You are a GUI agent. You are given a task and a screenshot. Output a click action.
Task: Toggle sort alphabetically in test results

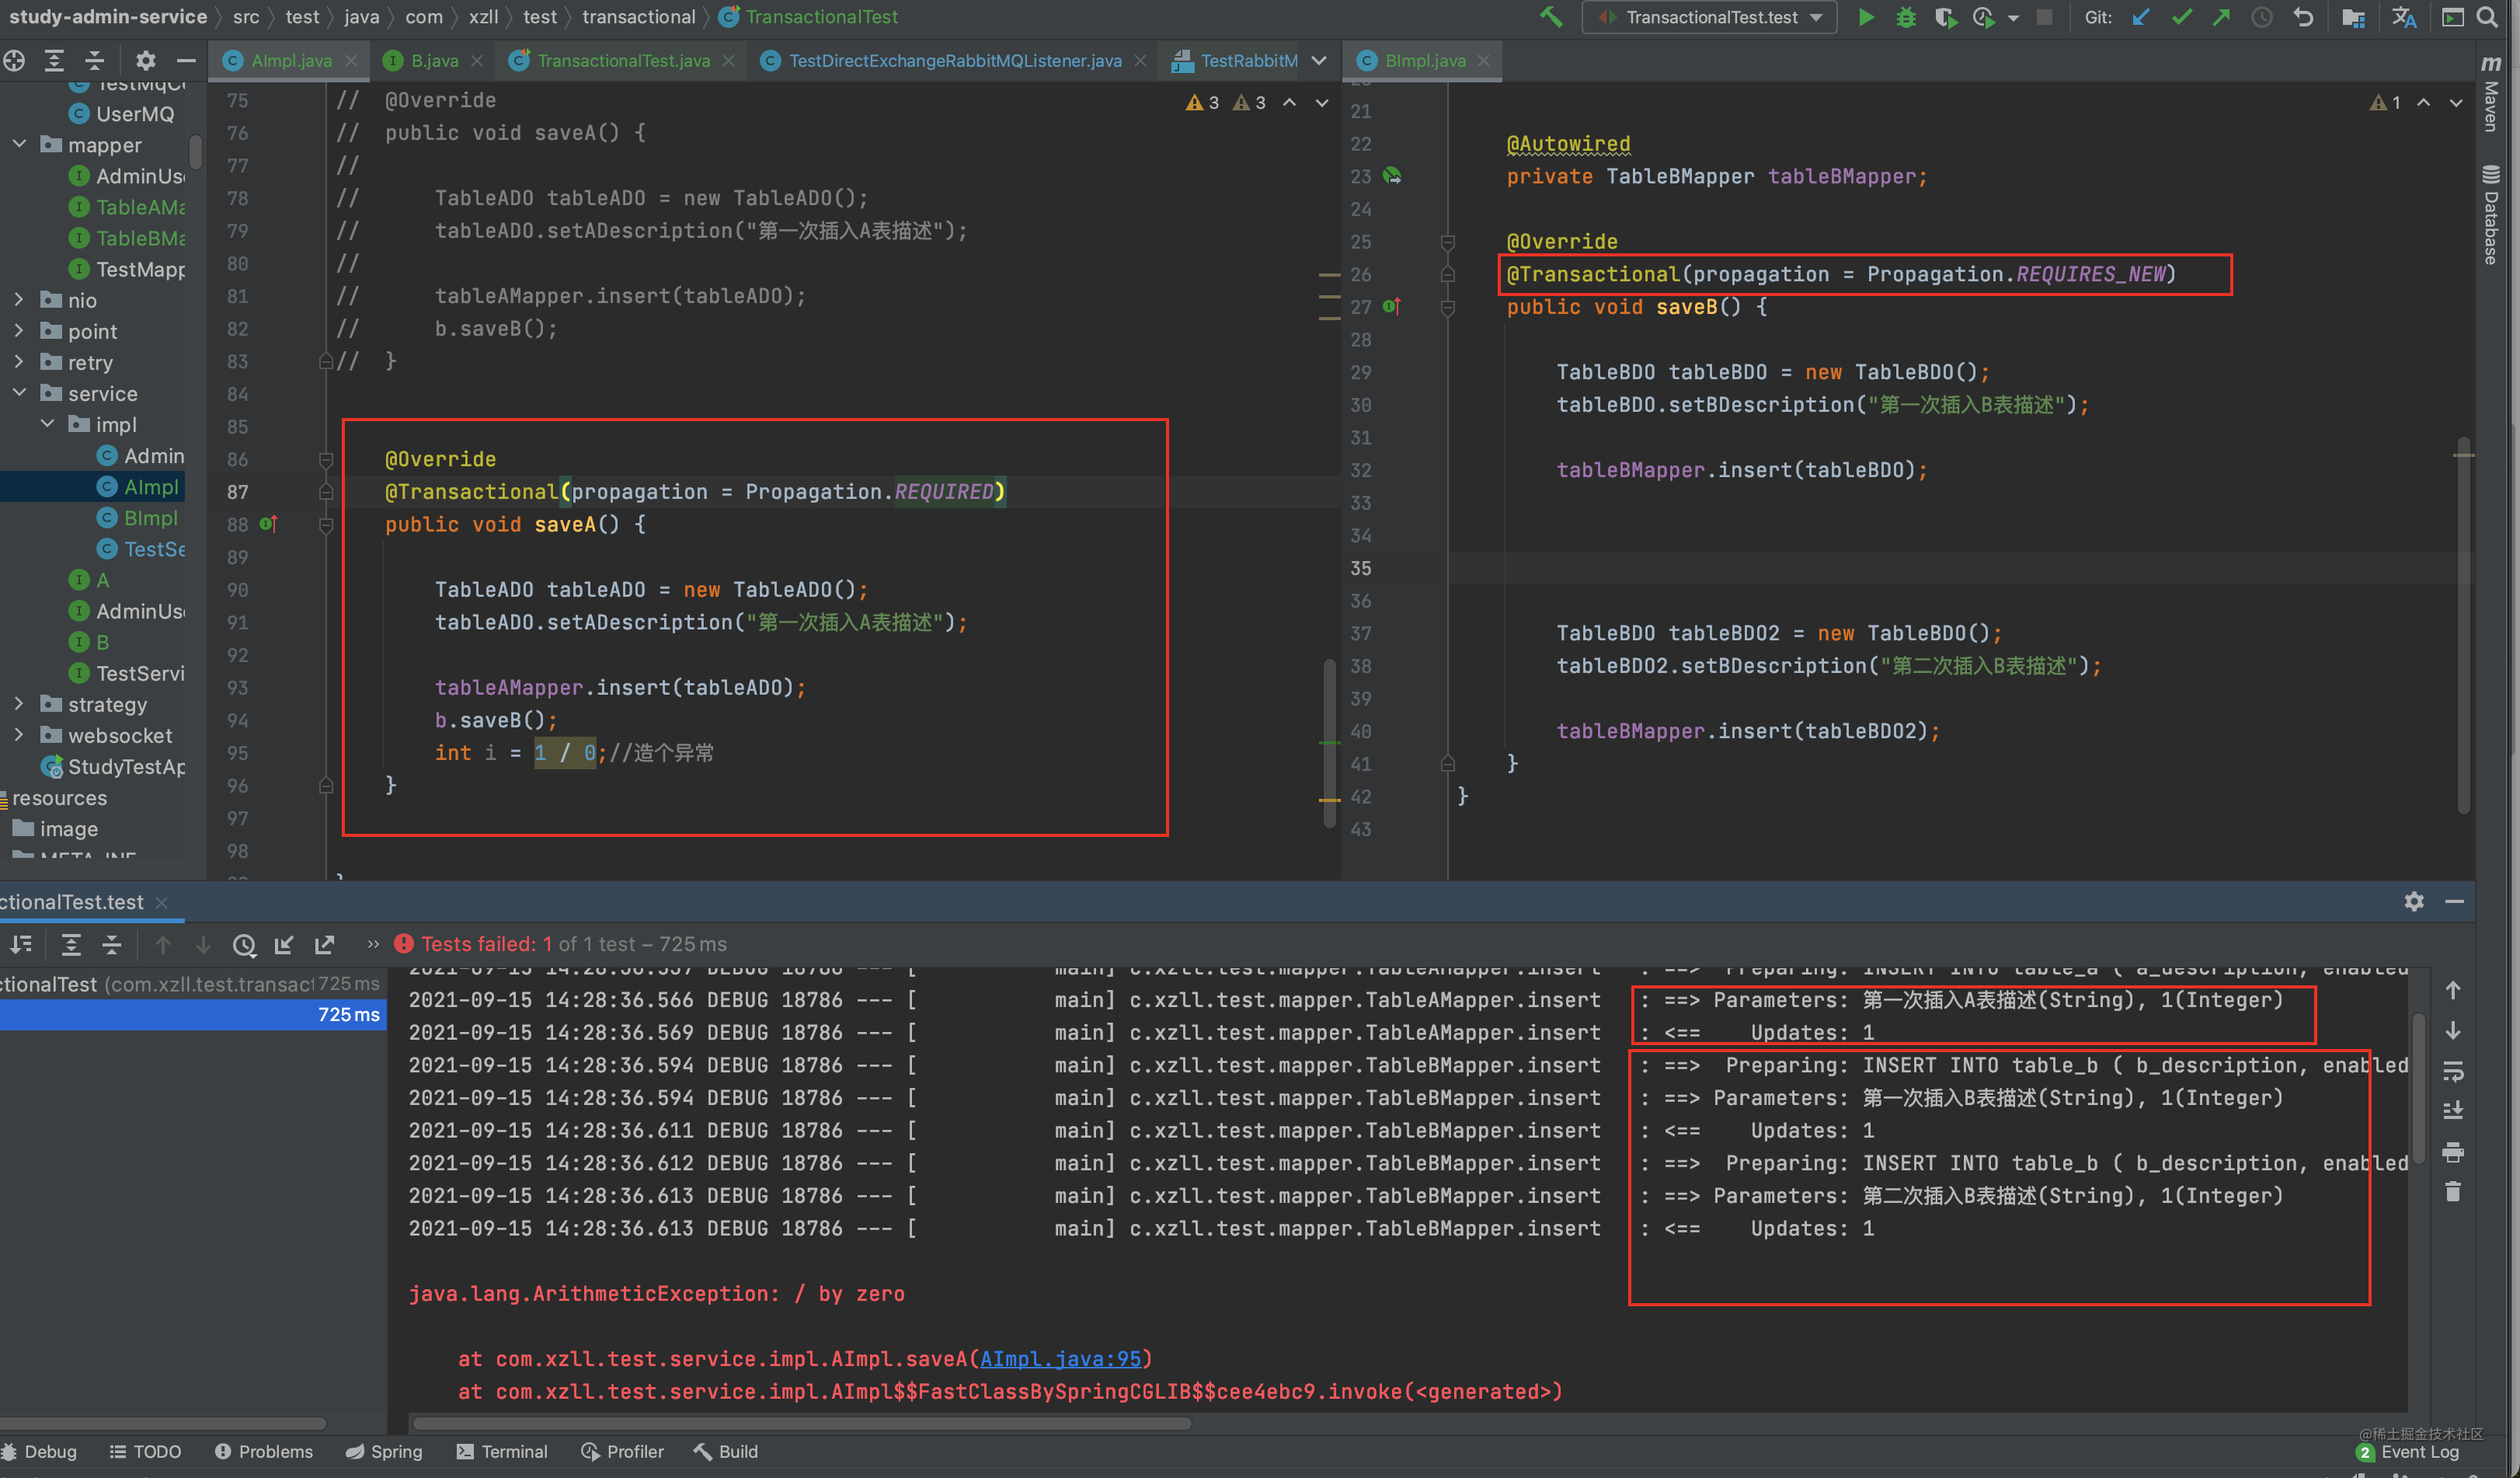click(x=21, y=945)
